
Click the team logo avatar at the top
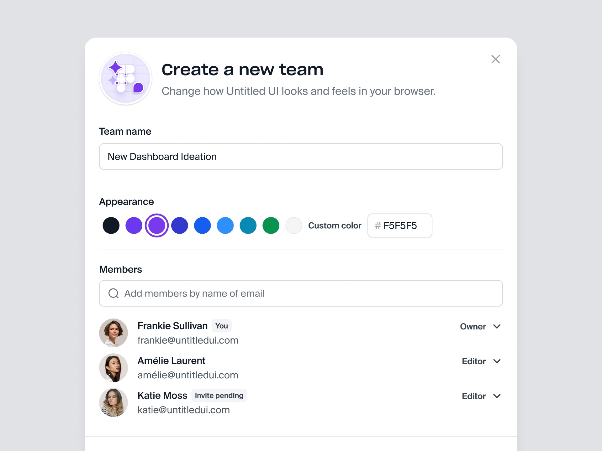pyautogui.click(x=125, y=78)
